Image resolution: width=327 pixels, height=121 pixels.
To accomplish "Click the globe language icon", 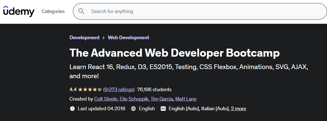I will click(133, 109).
